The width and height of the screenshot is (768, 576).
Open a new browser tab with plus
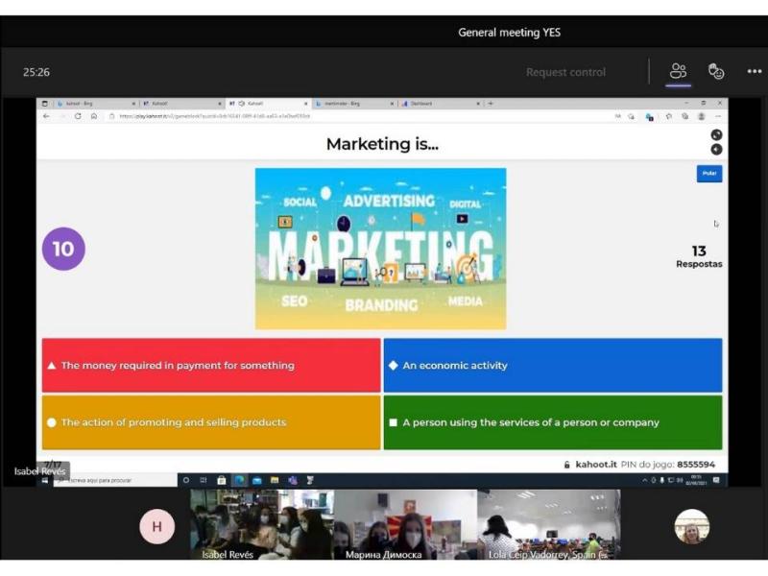[491, 104]
